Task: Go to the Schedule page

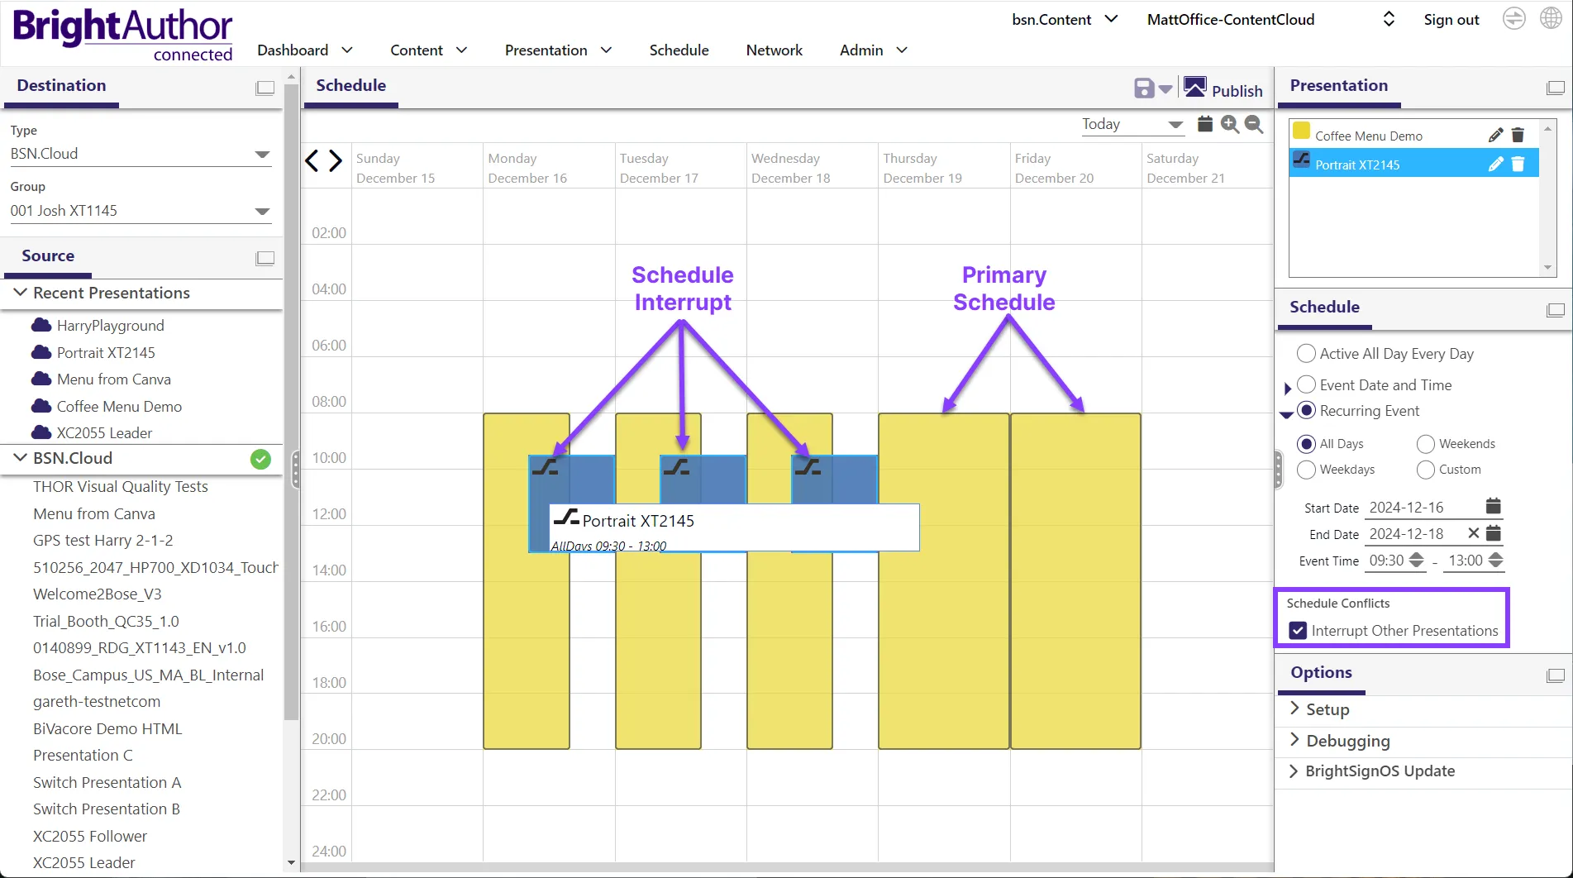Action: click(679, 50)
